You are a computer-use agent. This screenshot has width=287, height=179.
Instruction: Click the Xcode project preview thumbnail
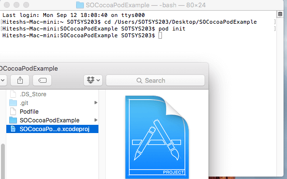point(157,137)
